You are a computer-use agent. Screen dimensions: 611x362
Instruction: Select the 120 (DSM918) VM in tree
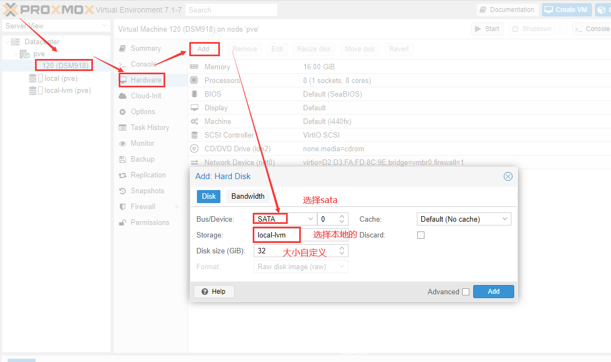[x=65, y=66]
